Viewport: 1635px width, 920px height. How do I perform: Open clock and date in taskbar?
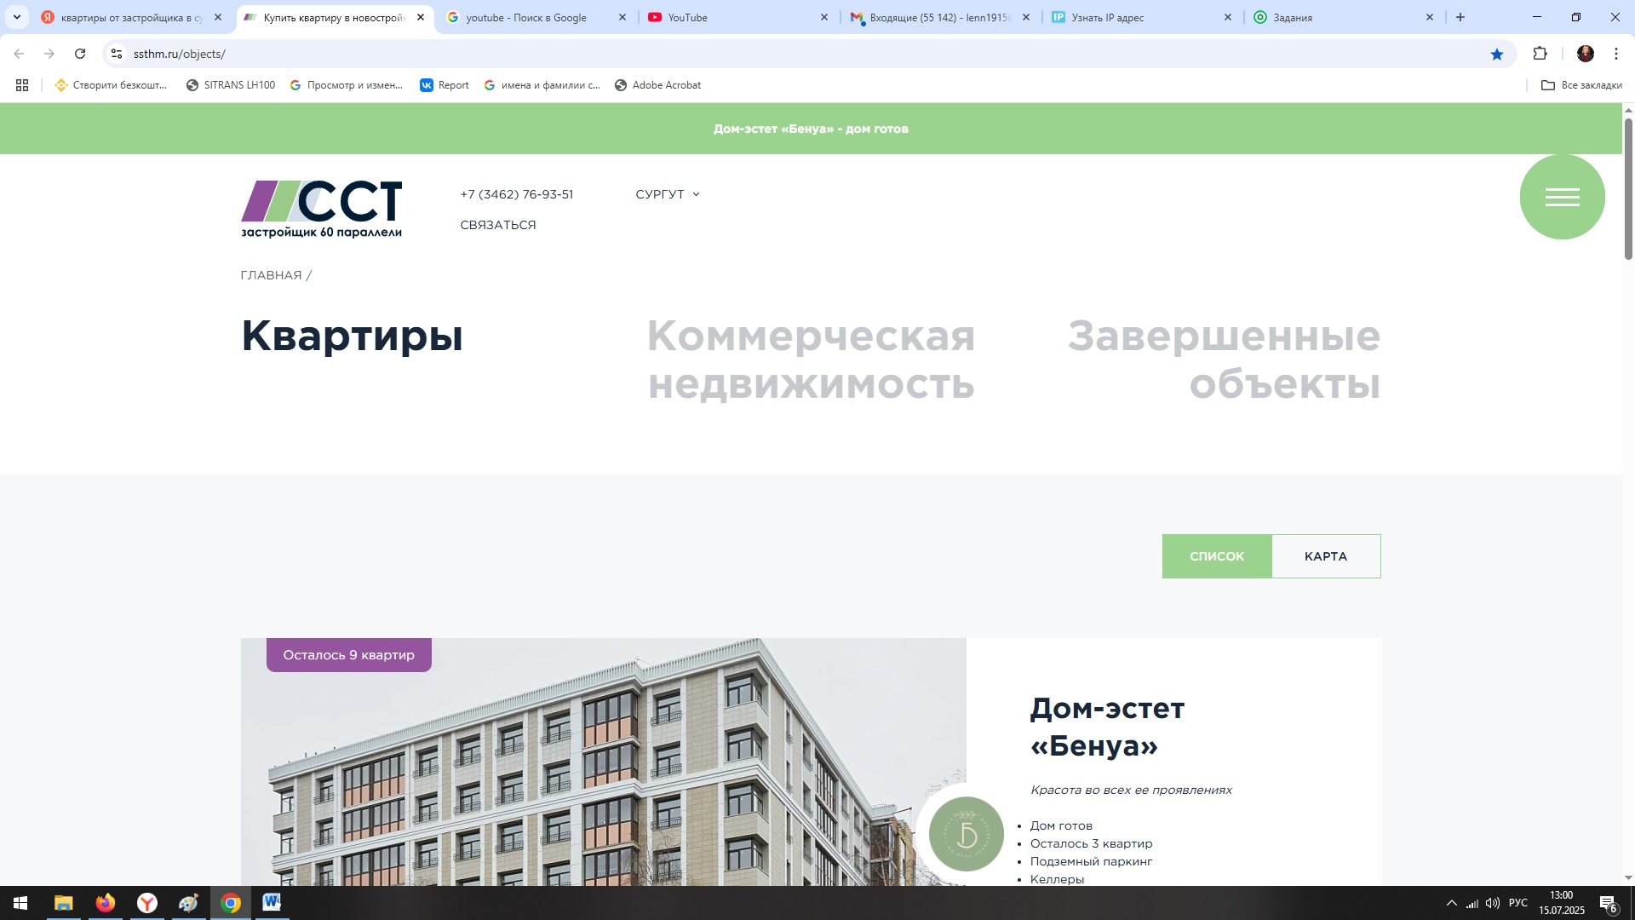click(1561, 903)
